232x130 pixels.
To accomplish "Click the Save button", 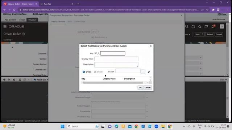I will [197, 34].
